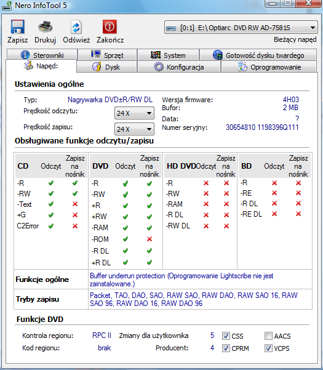Switch to the Sprzęt tab
The height and width of the screenshot is (370, 323).
108,55
